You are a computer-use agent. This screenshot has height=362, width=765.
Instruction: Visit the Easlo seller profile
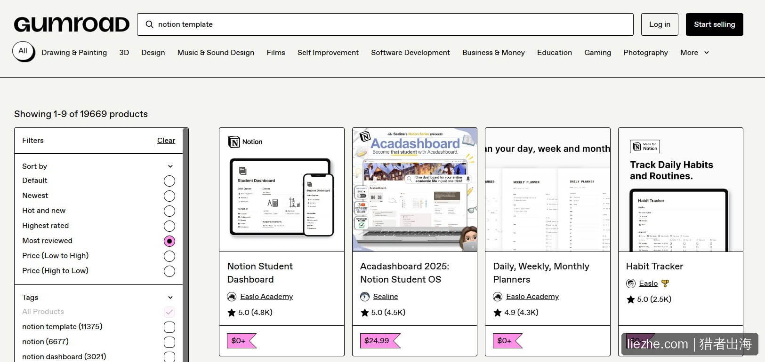[x=648, y=283]
